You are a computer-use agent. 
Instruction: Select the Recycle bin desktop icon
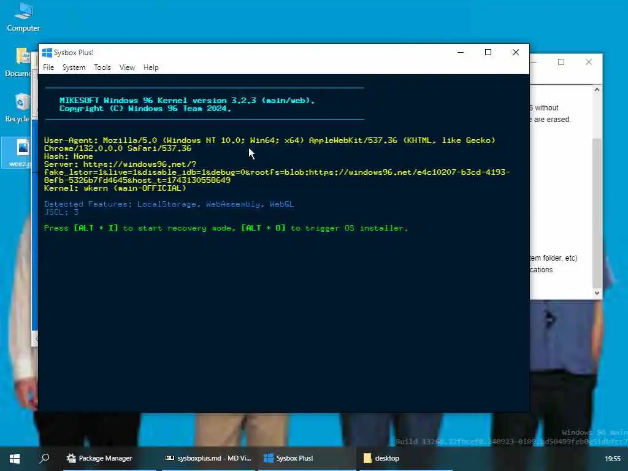point(19,108)
